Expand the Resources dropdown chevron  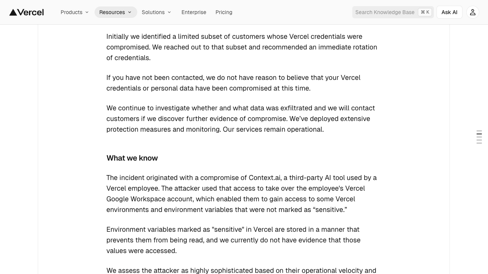[130, 12]
